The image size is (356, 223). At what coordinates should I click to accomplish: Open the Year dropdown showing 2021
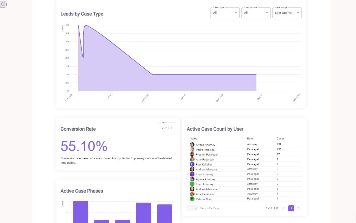(x=167, y=128)
